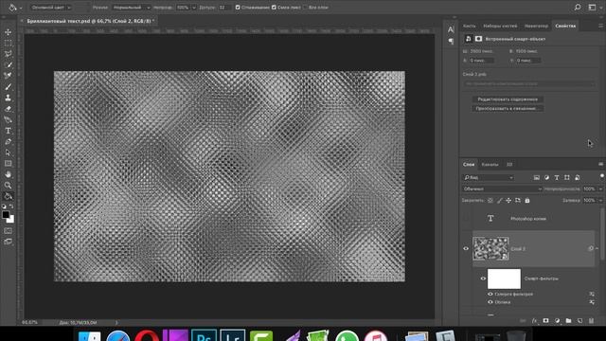The width and height of the screenshot is (606, 341).
Task: Select the Healing Brush tool
Action: (8, 76)
